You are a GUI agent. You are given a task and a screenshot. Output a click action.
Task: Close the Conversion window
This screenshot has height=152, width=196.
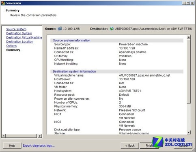point(192,3)
